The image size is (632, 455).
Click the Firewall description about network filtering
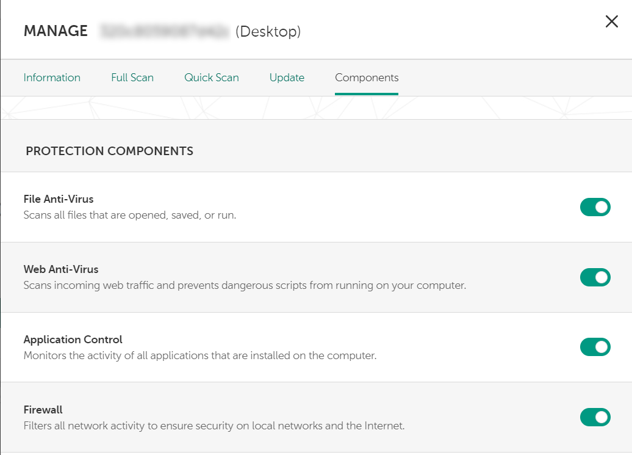(214, 425)
